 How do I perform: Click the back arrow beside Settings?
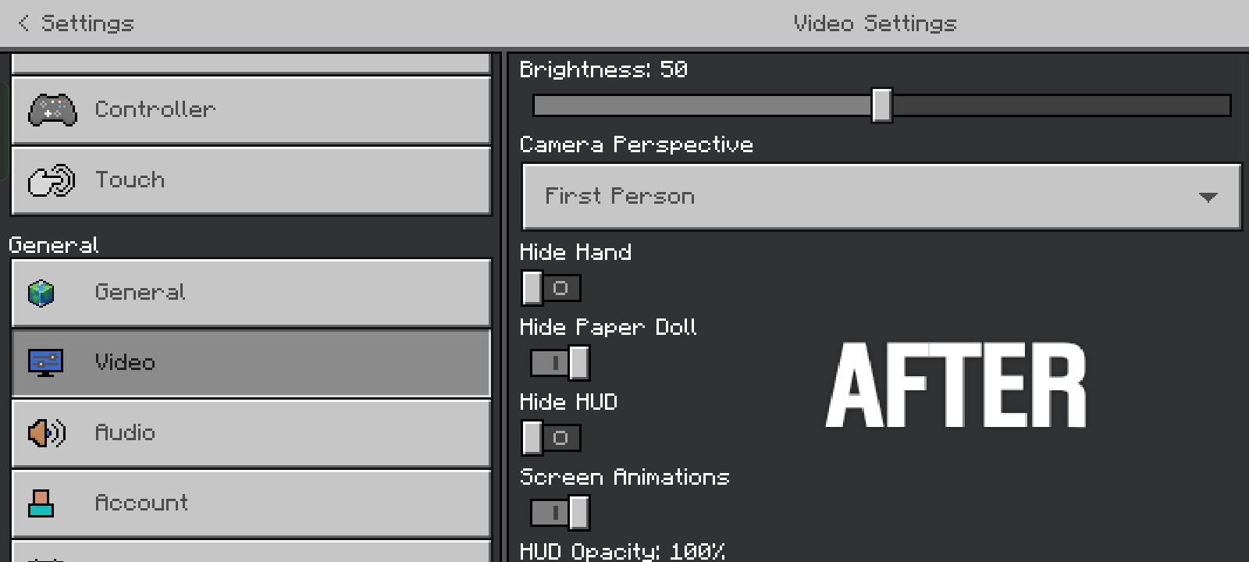click(x=23, y=23)
